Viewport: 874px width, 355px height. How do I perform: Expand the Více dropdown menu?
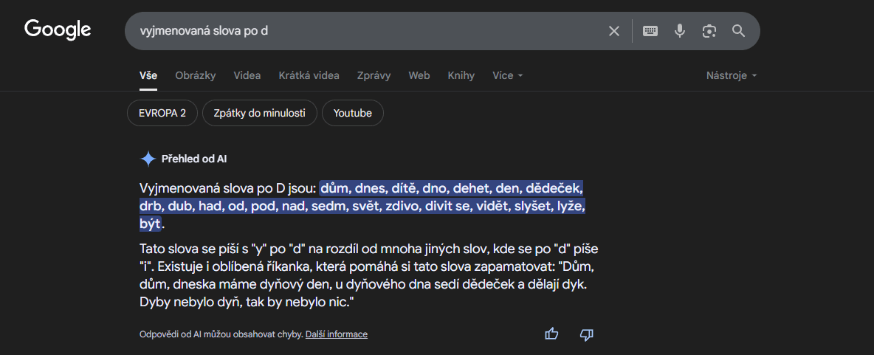[x=507, y=75]
